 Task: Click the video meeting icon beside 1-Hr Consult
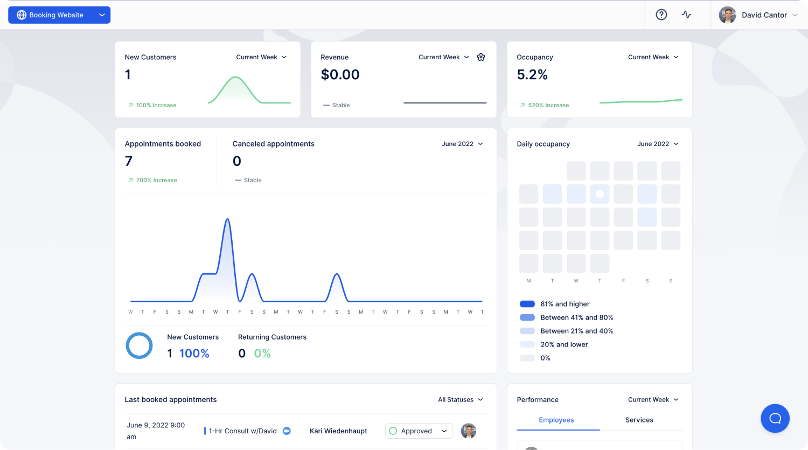pos(287,431)
